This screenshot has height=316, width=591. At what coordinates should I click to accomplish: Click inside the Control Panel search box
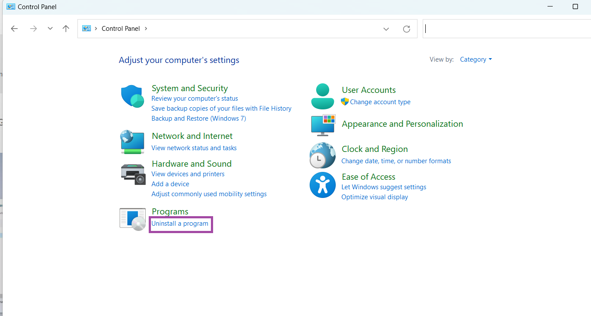pos(504,29)
